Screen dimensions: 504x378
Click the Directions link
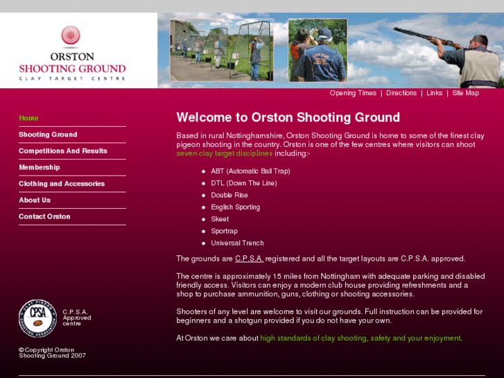tap(401, 93)
